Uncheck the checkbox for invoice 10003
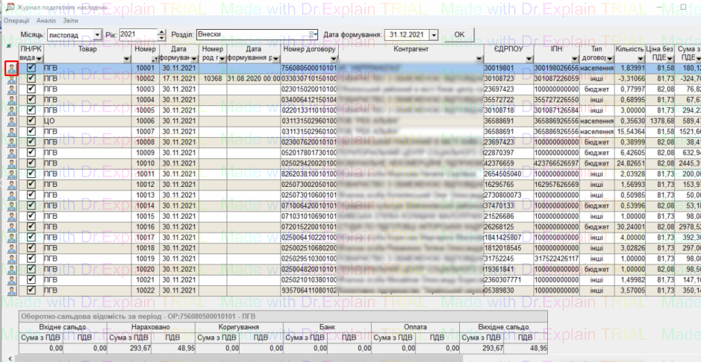 point(30,89)
